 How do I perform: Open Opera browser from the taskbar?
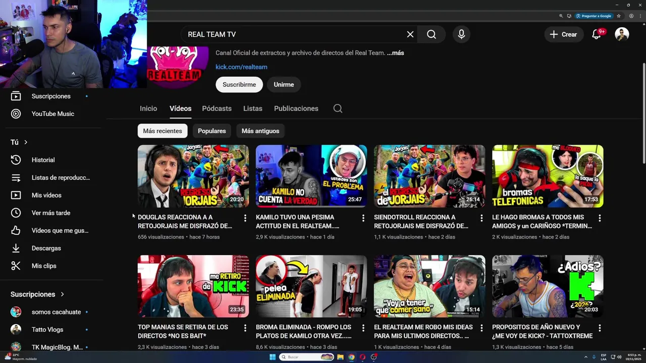pyautogui.click(x=362, y=357)
